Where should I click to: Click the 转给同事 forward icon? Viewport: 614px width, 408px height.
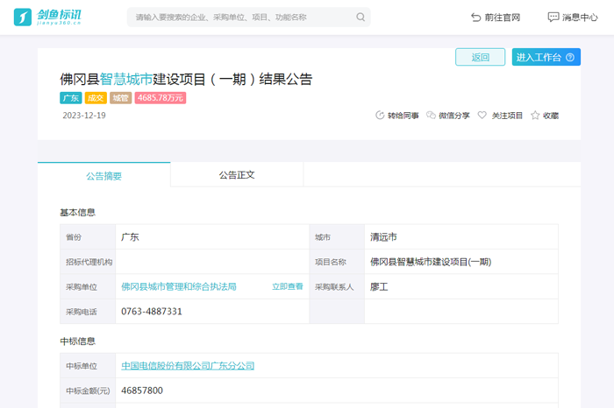pyautogui.click(x=380, y=116)
